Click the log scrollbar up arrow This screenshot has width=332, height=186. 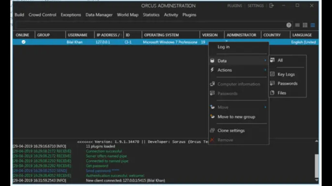[316, 141]
